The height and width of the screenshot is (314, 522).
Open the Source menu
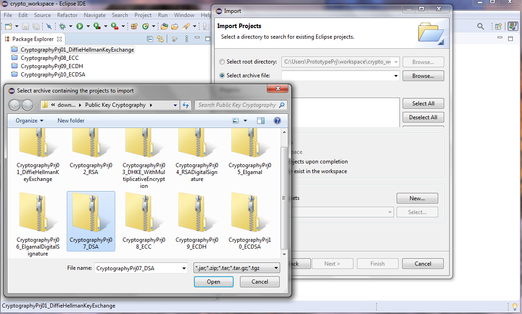point(42,15)
